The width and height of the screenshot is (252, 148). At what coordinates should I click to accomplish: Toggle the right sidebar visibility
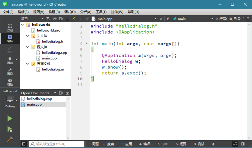[x=243, y=144]
